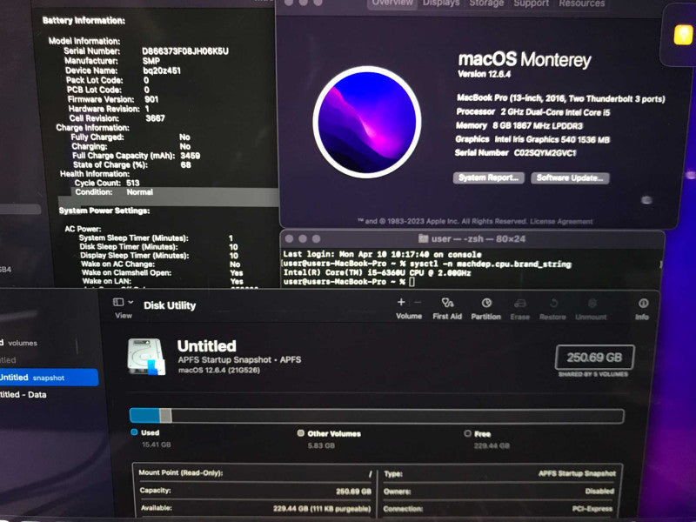Viewport: 696px width, 522px height.
Task: Close the Terminal window with red button
Action: pos(290,238)
